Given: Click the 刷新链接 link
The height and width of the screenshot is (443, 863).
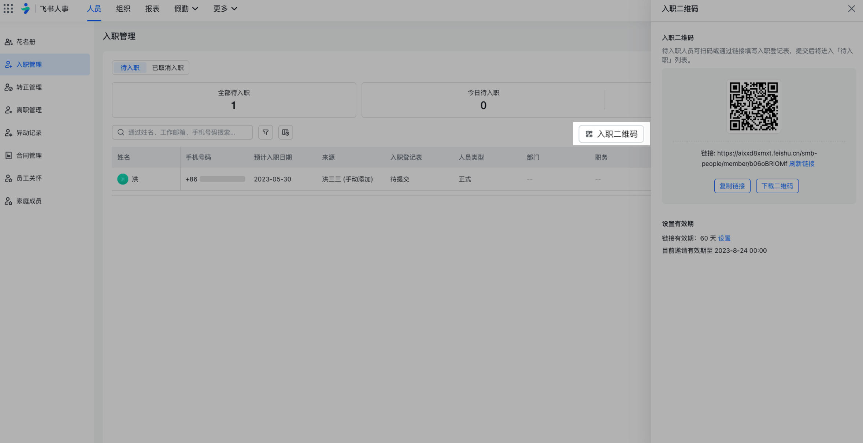Looking at the screenshot, I should [x=801, y=164].
